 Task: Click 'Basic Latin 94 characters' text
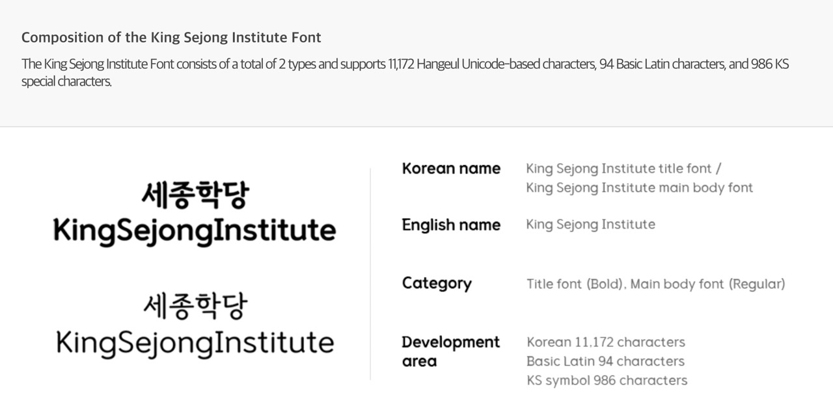point(605,361)
